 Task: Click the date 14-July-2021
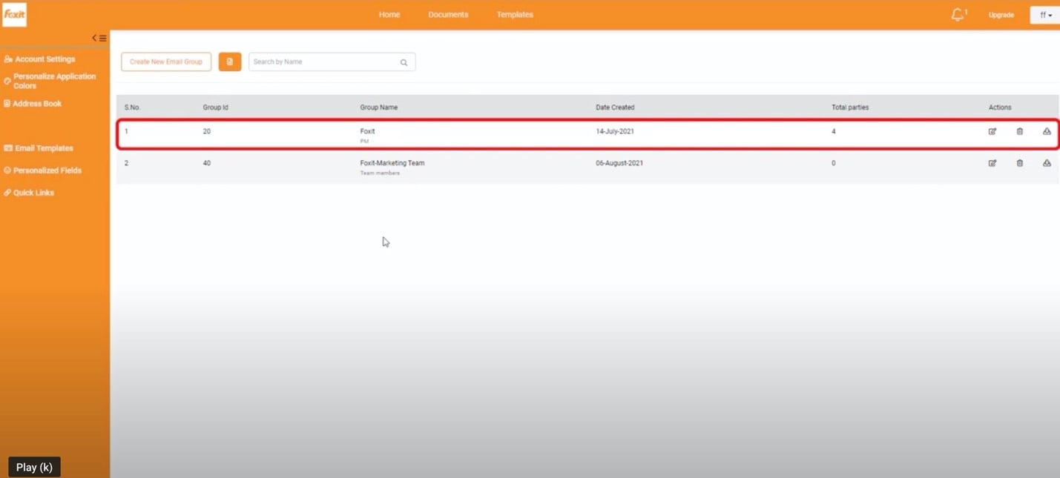615,131
